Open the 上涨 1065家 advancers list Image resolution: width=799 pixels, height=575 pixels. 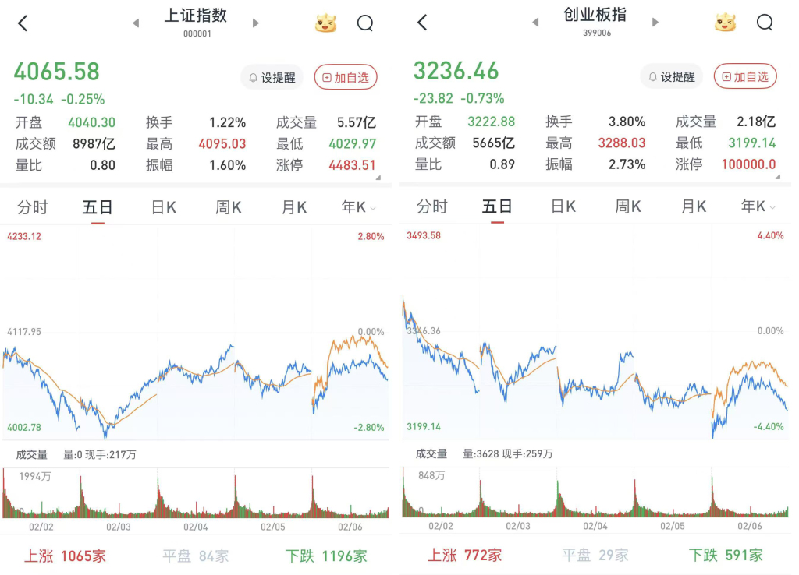pyautogui.click(x=66, y=556)
